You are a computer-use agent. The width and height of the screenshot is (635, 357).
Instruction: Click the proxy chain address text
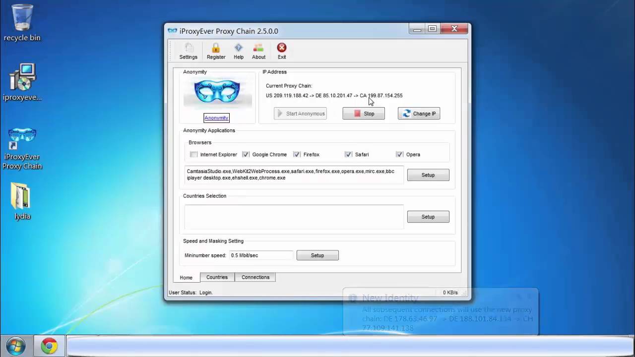pos(334,96)
